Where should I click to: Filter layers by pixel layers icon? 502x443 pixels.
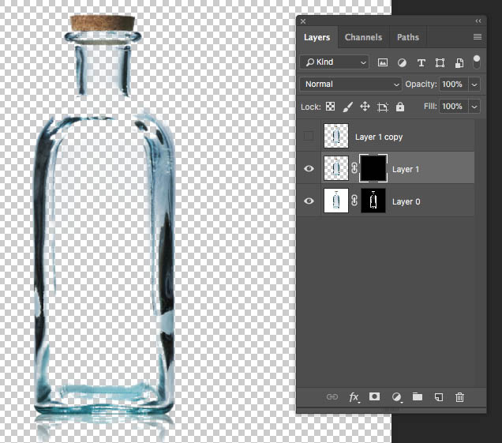pos(383,62)
